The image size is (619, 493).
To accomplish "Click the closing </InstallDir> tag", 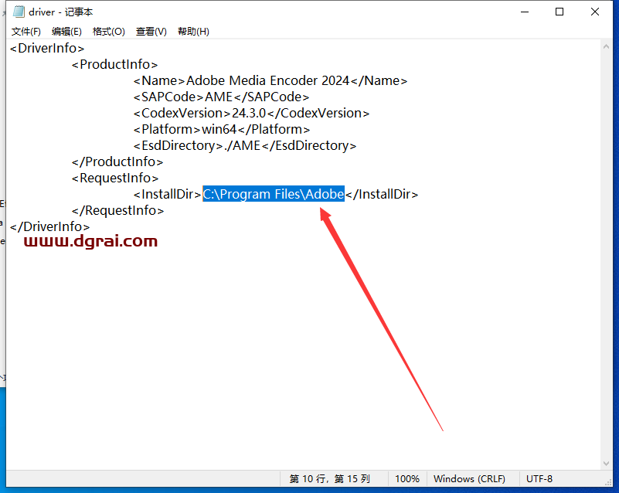I will (382, 194).
